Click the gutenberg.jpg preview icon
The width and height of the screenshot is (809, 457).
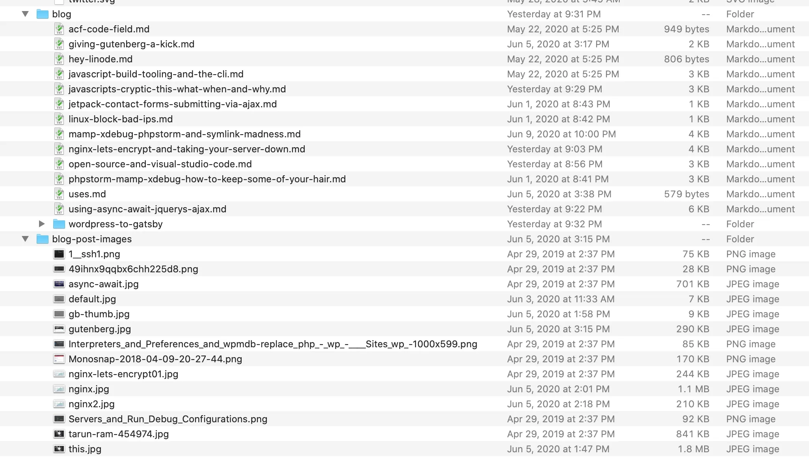(59, 329)
